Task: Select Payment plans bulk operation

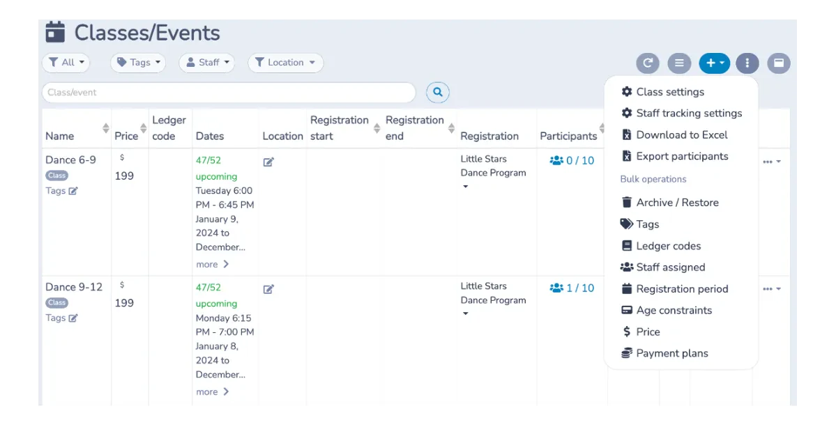Action: pos(665,353)
